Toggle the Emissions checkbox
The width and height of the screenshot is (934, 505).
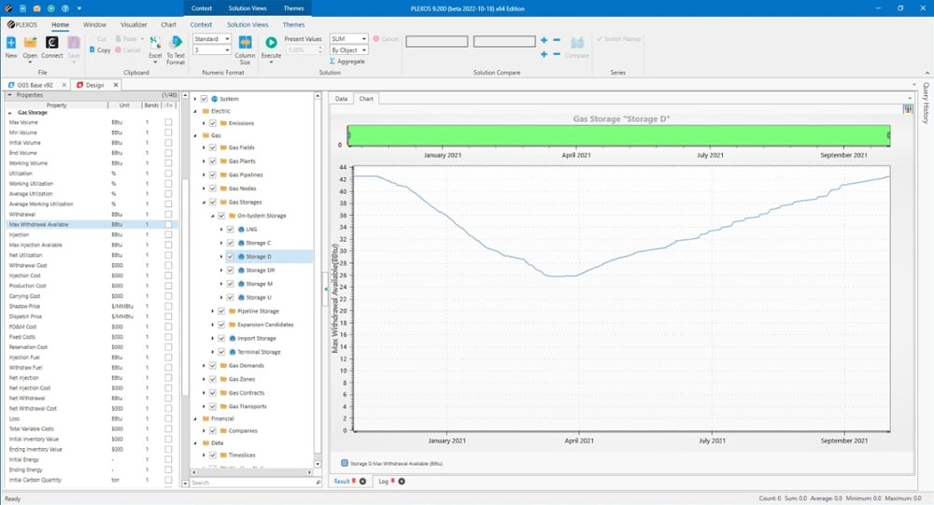[213, 123]
